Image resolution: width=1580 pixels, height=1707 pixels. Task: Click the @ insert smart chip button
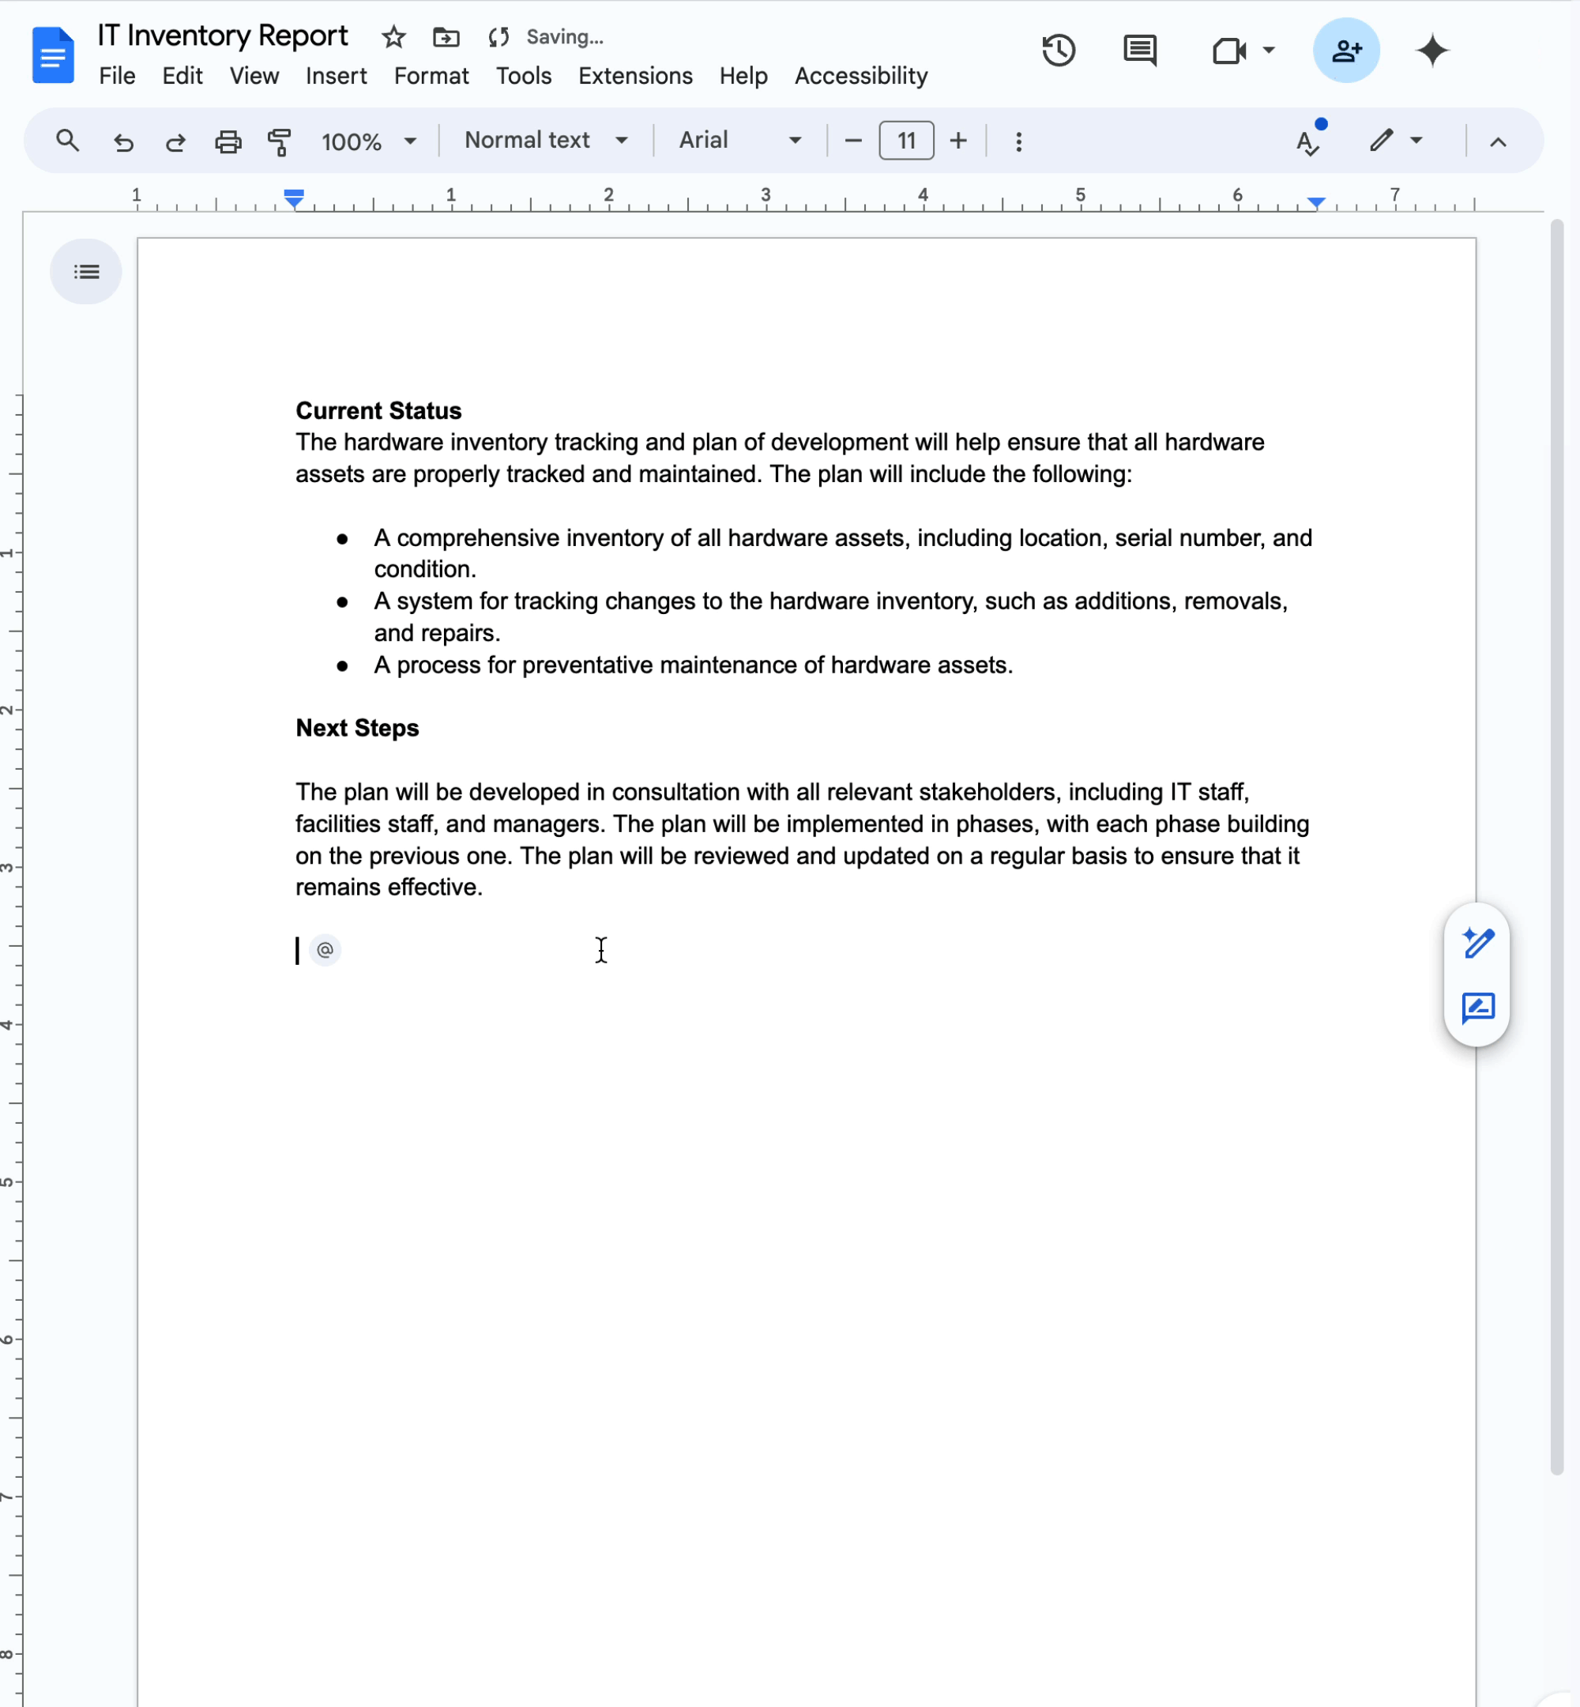[325, 949]
